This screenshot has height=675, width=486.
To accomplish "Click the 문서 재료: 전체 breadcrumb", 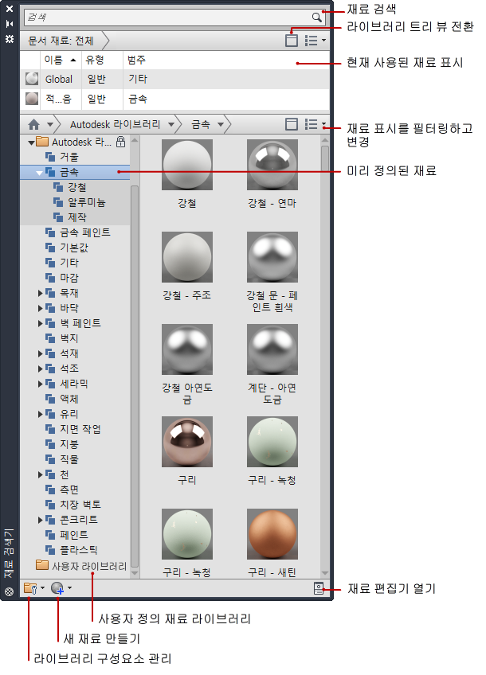I will [x=61, y=41].
